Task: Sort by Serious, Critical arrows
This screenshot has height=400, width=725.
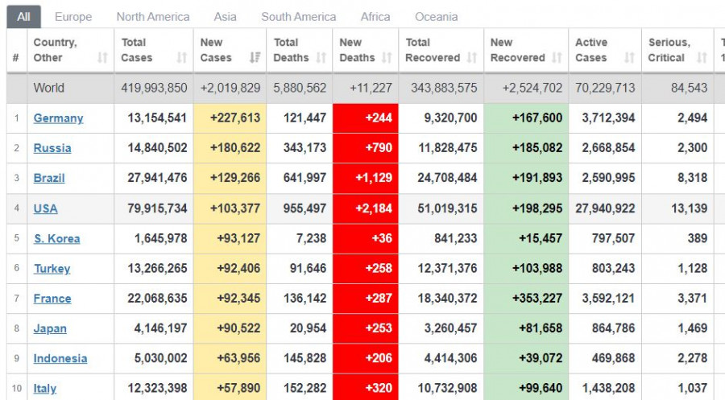Action: pos(702,58)
